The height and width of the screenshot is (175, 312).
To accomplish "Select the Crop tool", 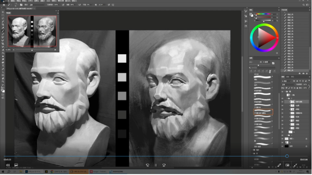I will tap(3, 25).
